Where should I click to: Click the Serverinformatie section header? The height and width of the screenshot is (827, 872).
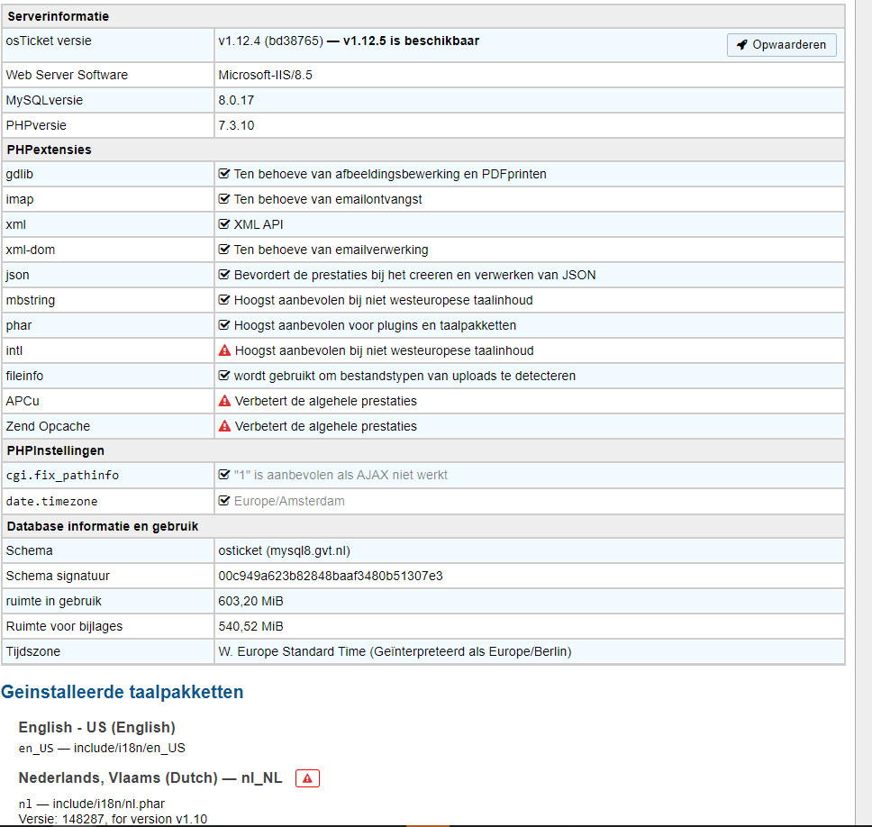coord(58,16)
